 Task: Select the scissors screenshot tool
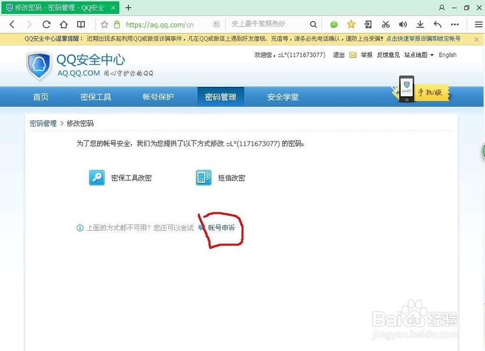coord(386,24)
